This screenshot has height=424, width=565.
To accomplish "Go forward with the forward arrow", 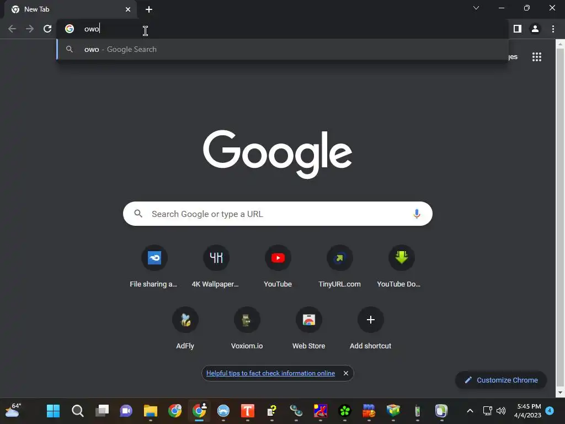I will click(30, 29).
